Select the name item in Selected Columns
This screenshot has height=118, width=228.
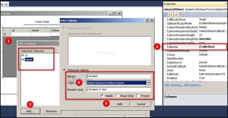[29, 60]
